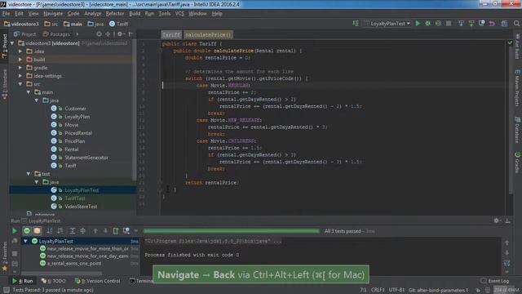Open the VCS menu
This screenshot has height=294, width=522.
(x=179, y=13)
